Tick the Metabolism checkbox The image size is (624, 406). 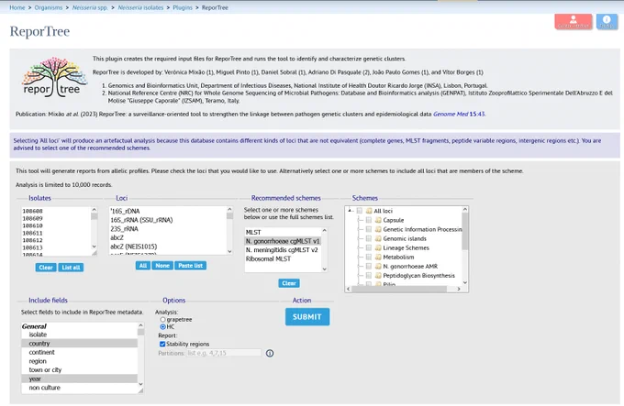pyautogui.click(x=369, y=257)
